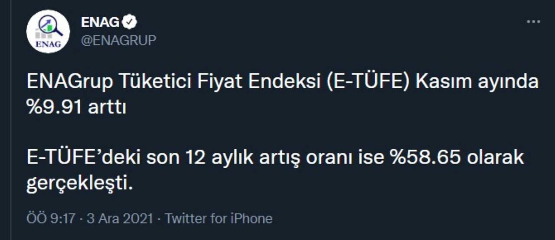Image resolution: width=555 pixels, height=240 pixels.
Task: Open the tweet's three-dot more options menu
Action: tap(533, 22)
